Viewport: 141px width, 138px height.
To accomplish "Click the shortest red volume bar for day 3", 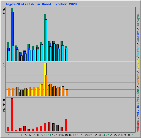I will (16, 131).
